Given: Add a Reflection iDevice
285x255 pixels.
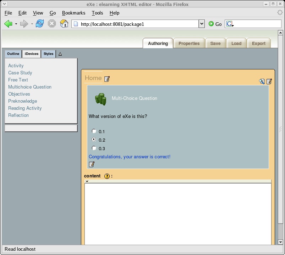Looking at the screenshot, I should coord(18,115).
